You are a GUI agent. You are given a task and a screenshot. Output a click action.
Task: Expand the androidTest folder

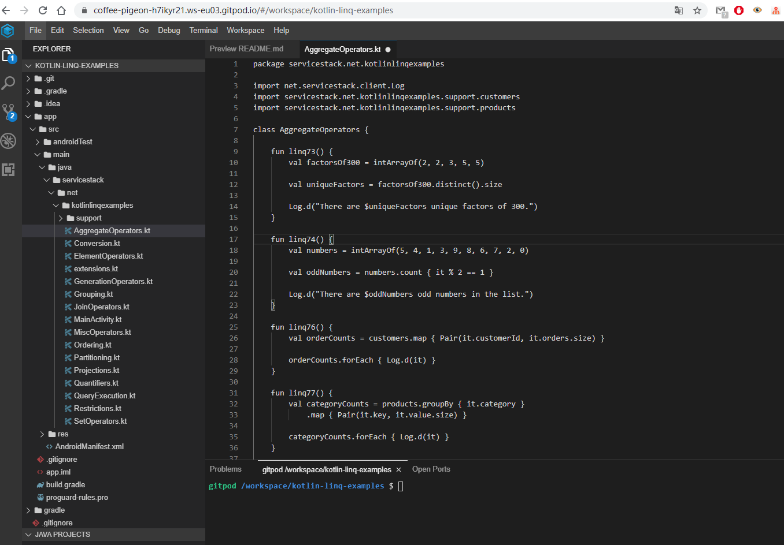coord(38,142)
